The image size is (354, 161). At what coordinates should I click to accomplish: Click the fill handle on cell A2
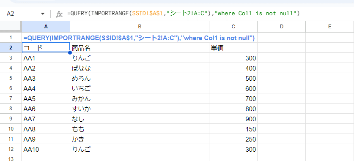pos(70,53)
